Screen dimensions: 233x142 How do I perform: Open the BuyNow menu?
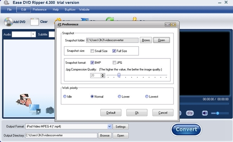click(x=70, y=9)
